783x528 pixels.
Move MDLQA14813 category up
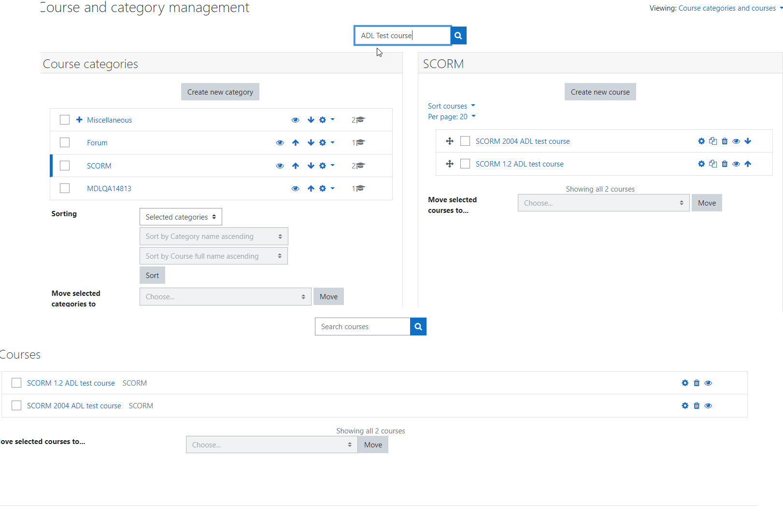click(311, 188)
